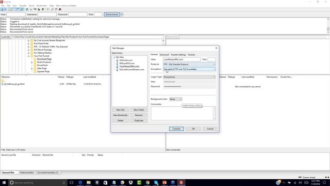The width and height of the screenshot is (330, 186).
Task: Expand the Pro Hitting Mastery folder
Action: pyautogui.click(x=28, y=53)
